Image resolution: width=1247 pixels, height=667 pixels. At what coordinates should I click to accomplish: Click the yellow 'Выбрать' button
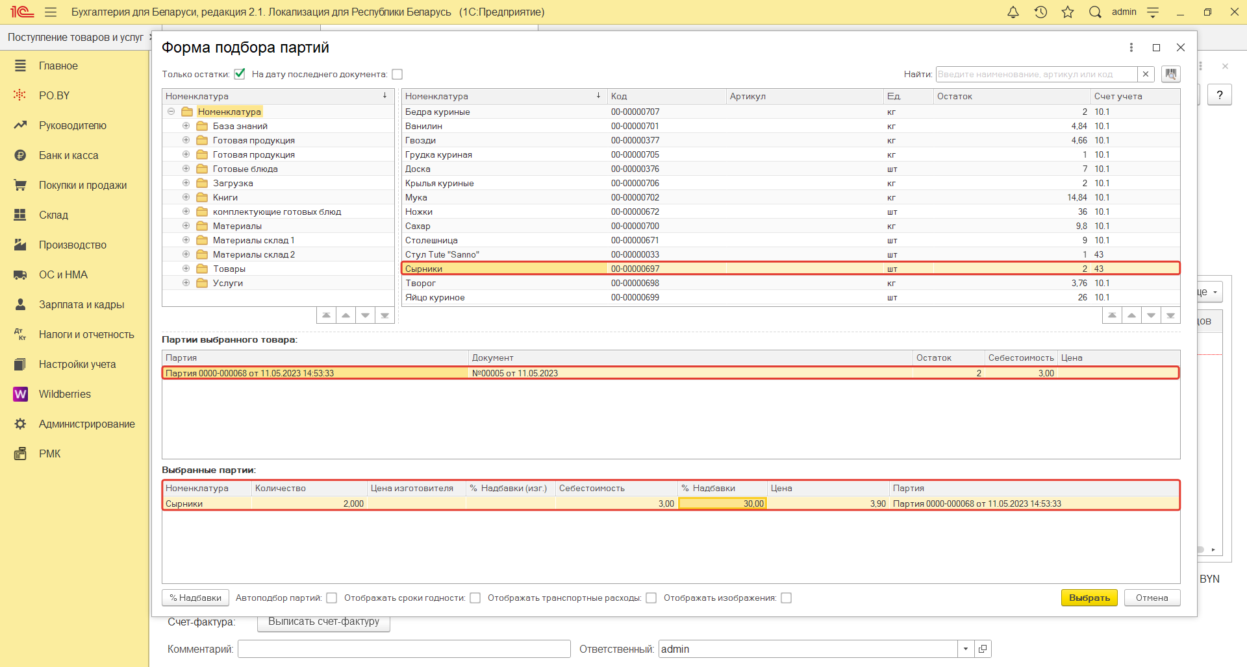(1089, 598)
